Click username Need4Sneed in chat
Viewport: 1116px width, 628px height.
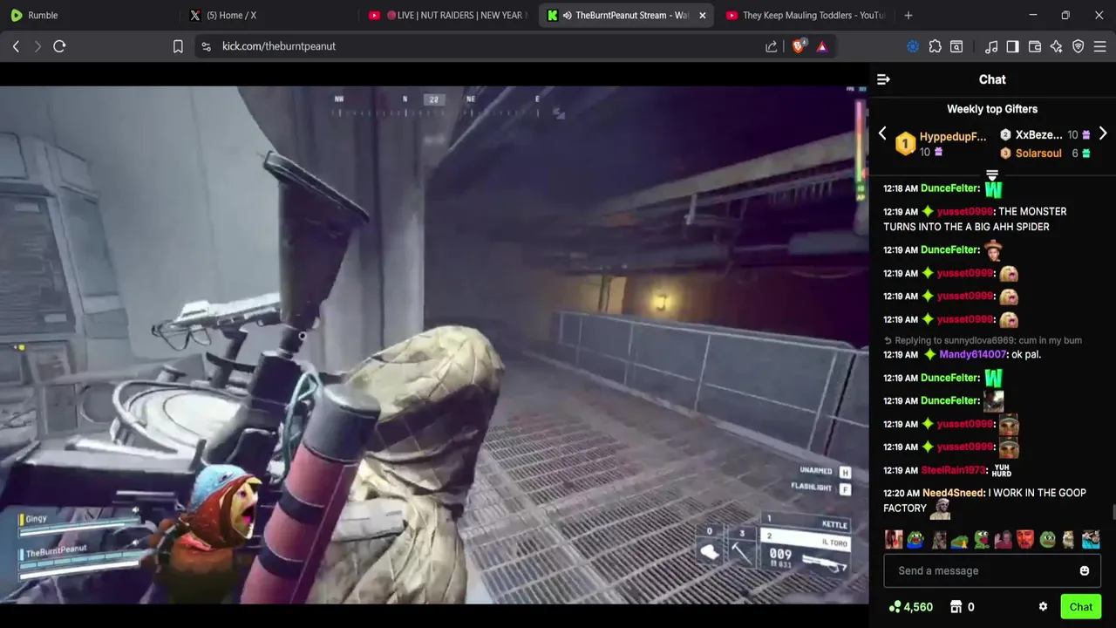(955, 493)
